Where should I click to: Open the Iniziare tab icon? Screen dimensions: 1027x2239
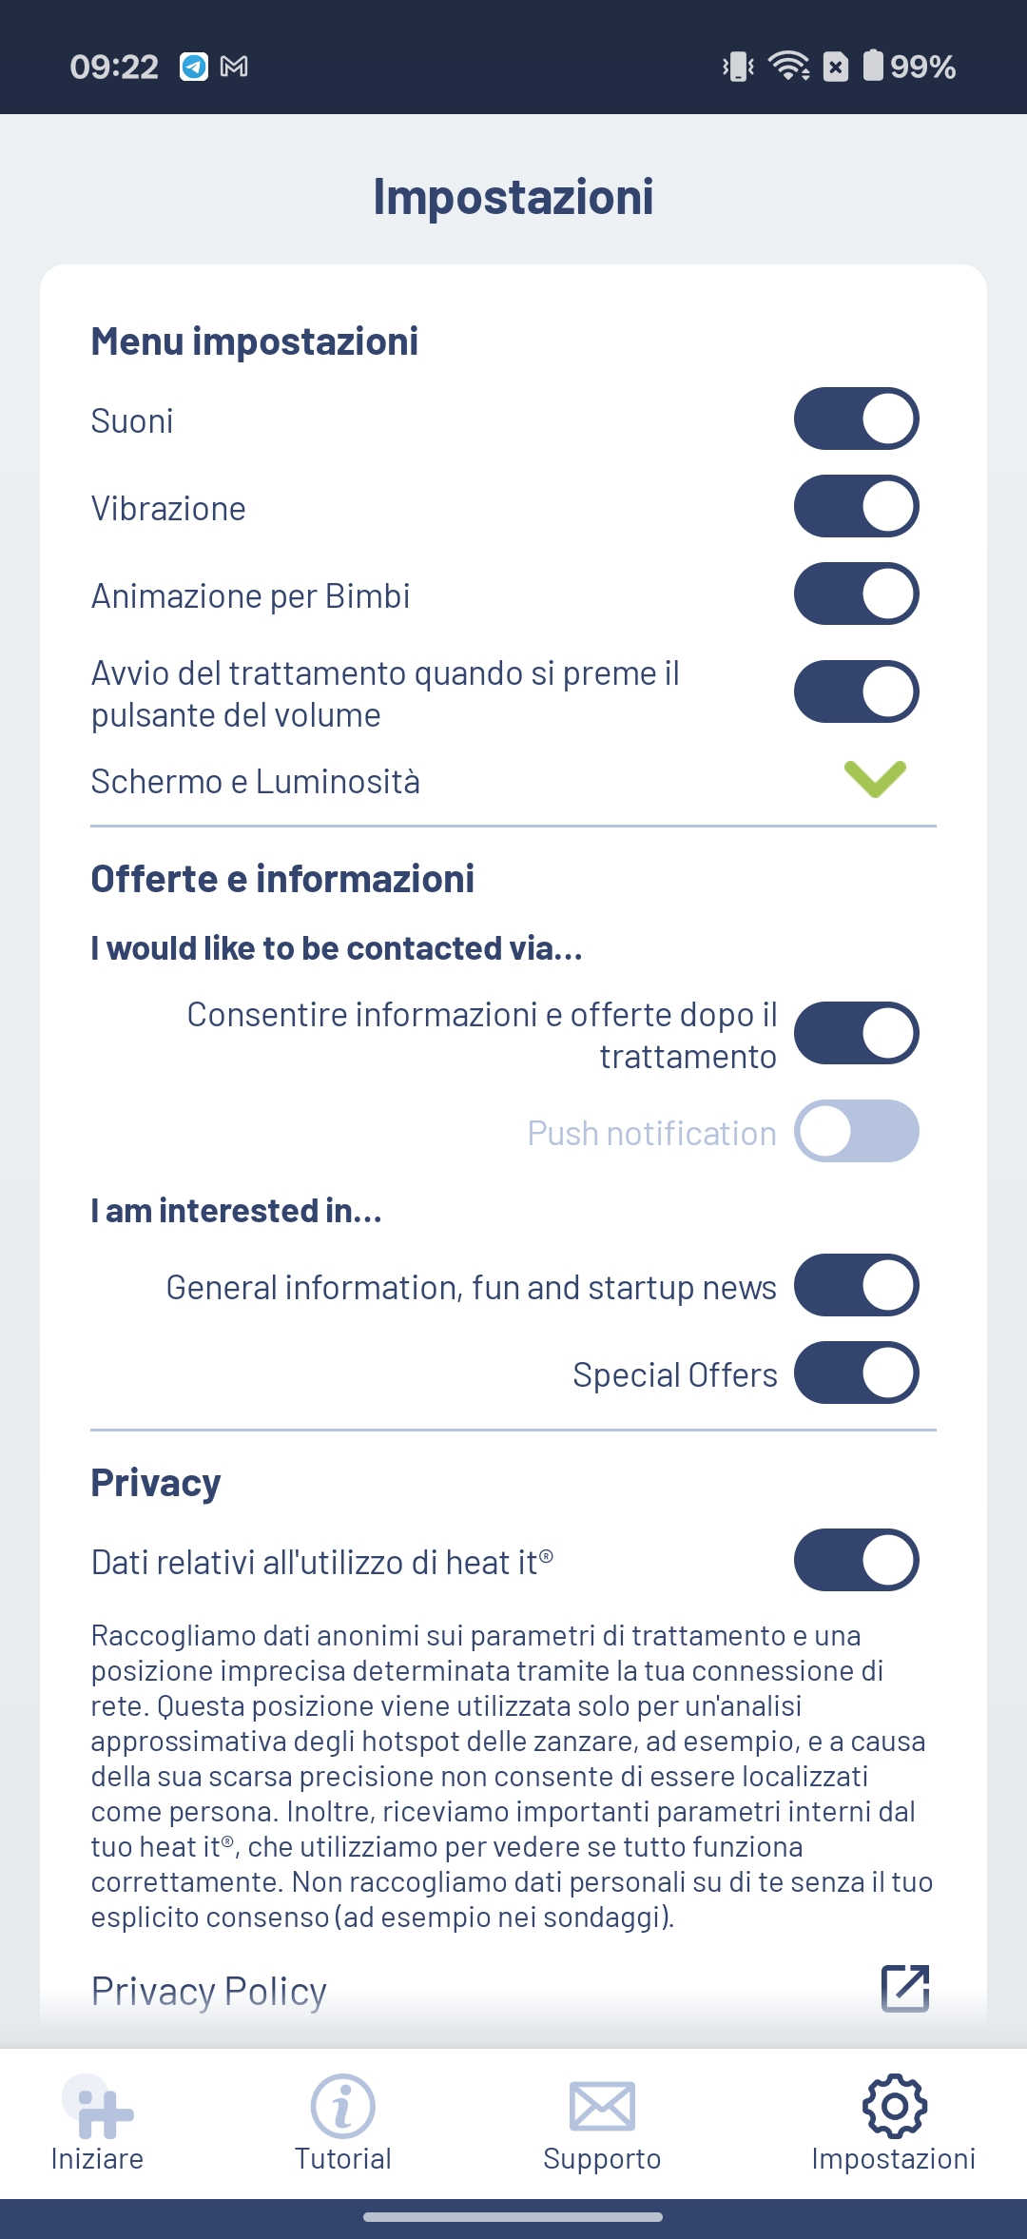98,2108
